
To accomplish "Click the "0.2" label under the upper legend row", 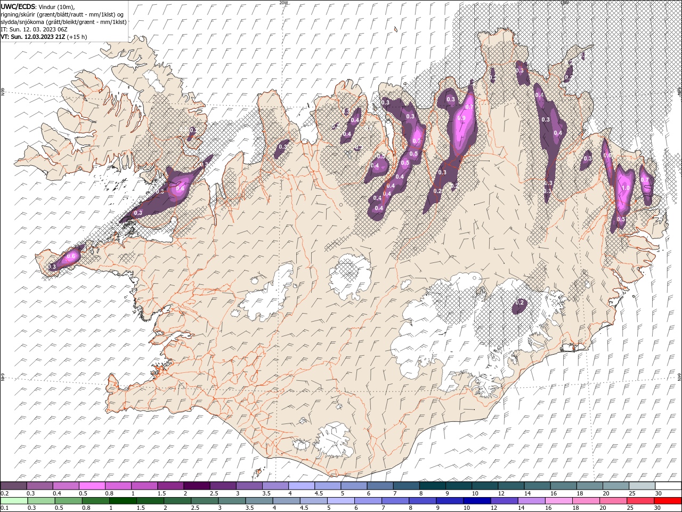I will coord(4,493).
